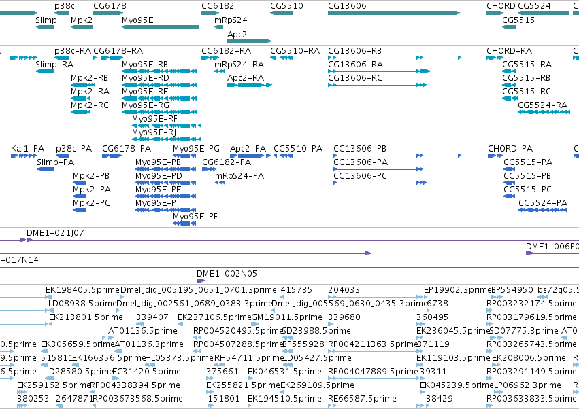Click transcript label CG6182-RA

[226, 51]
